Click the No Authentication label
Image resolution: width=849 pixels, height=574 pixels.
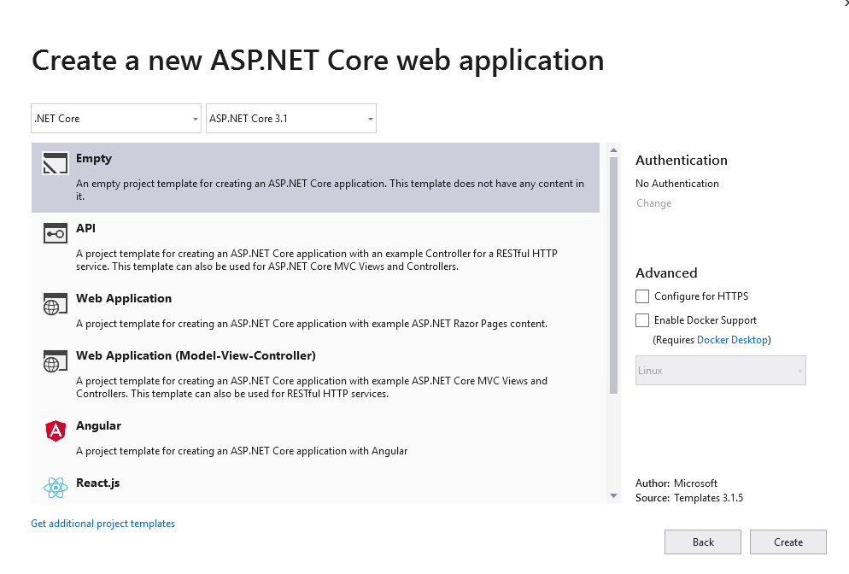click(676, 184)
